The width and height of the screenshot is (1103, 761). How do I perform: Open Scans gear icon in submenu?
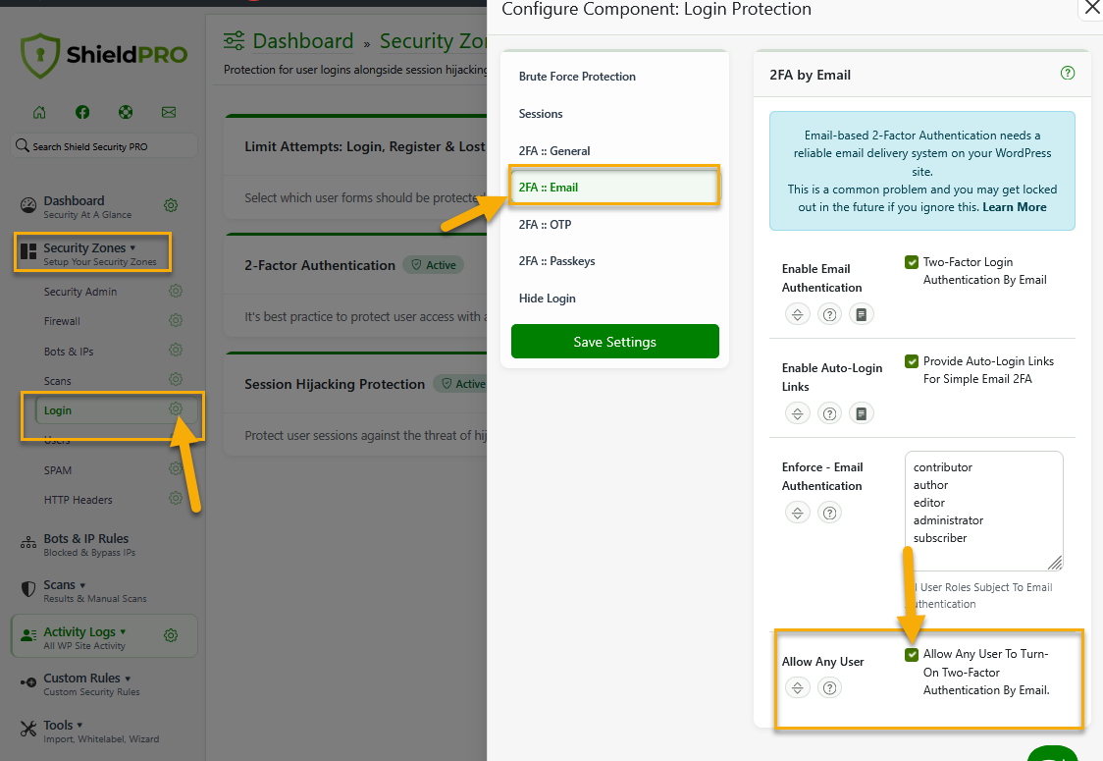coord(175,379)
